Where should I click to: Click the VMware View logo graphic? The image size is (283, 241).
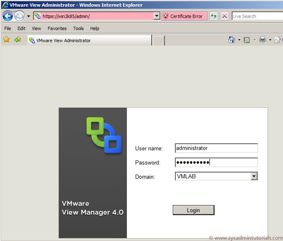104,135
